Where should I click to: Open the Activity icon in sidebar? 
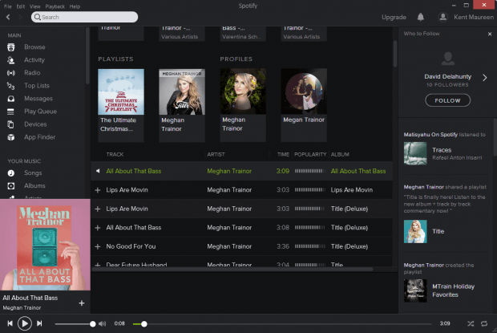[11, 60]
